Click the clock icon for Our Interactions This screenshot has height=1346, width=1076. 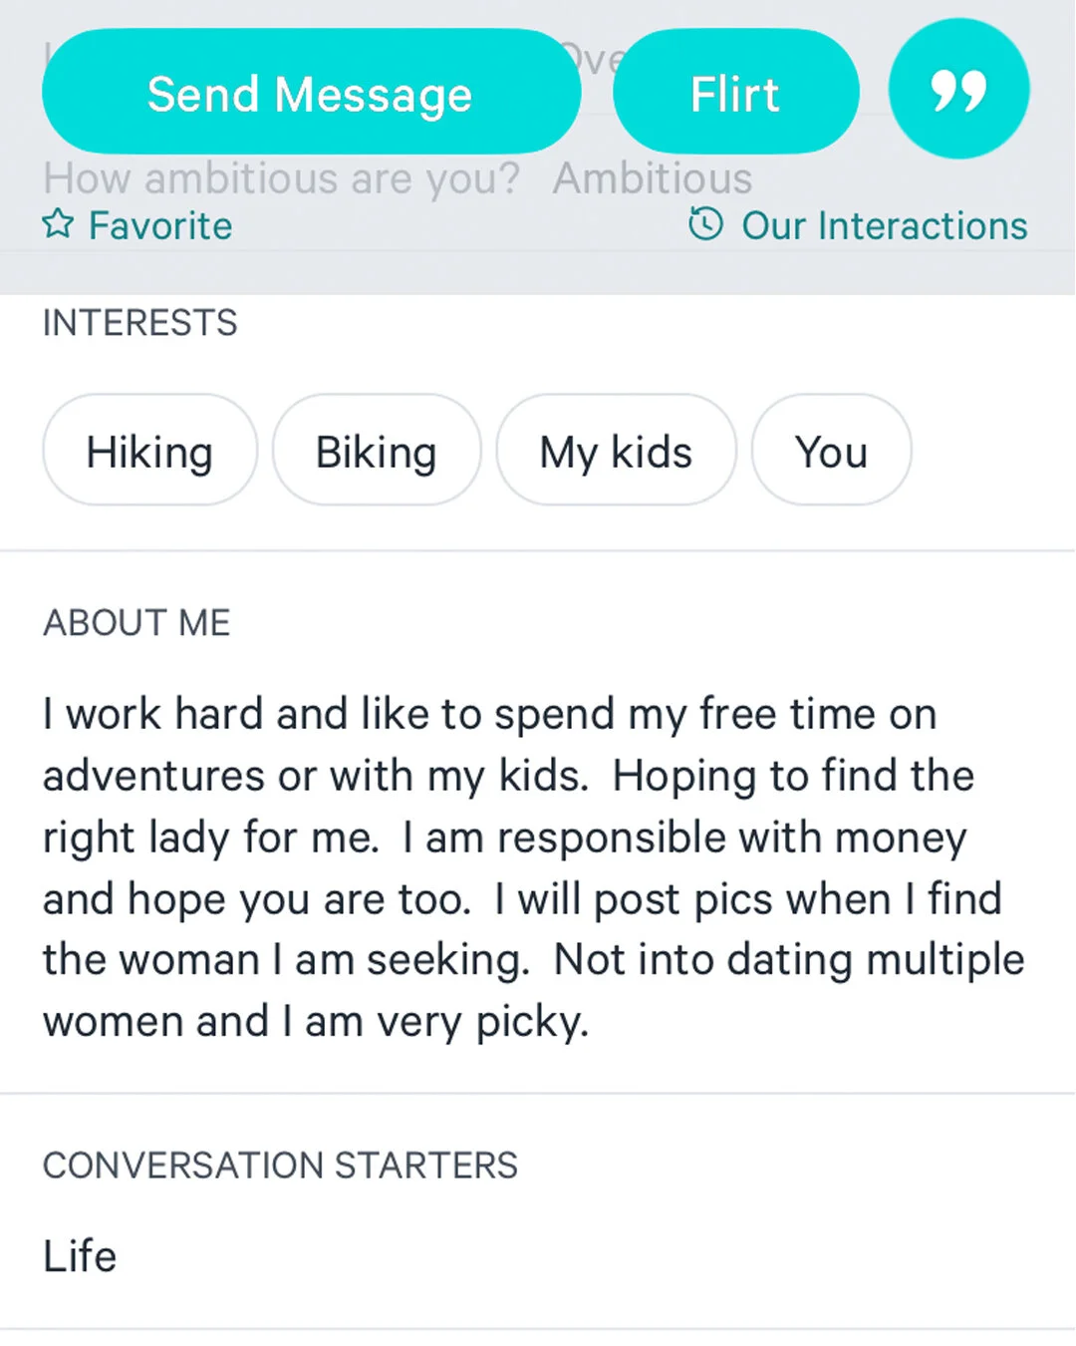[705, 224]
